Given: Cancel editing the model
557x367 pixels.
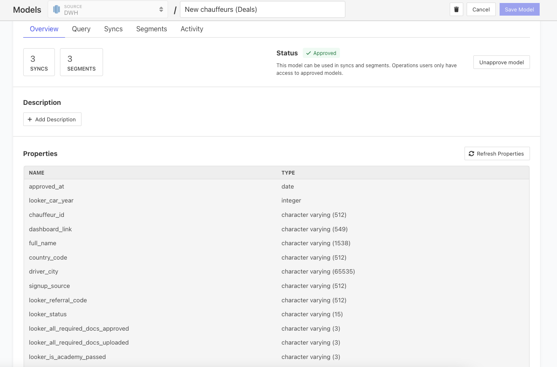Looking at the screenshot, I should coord(481,9).
